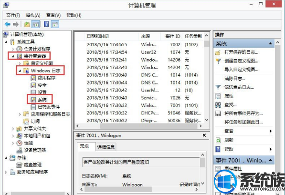Select 应用程序和服务日志 folder

[x=50, y=114]
